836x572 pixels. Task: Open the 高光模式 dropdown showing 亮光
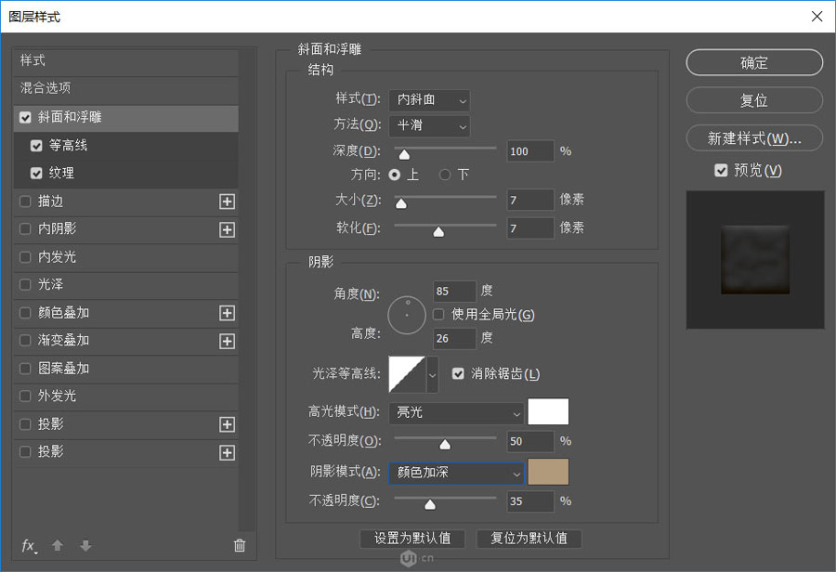click(456, 411)
